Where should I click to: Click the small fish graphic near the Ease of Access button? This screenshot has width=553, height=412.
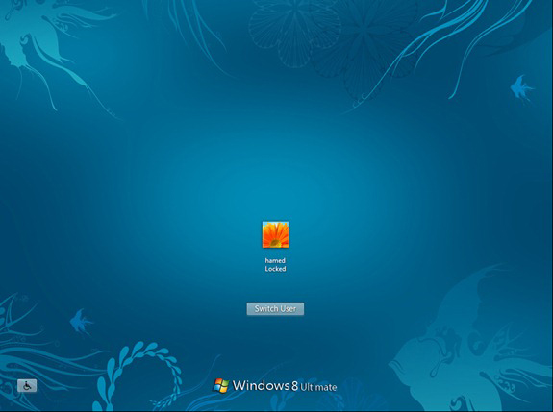81,321
